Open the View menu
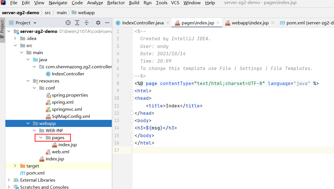 click(x=39, y=3)
